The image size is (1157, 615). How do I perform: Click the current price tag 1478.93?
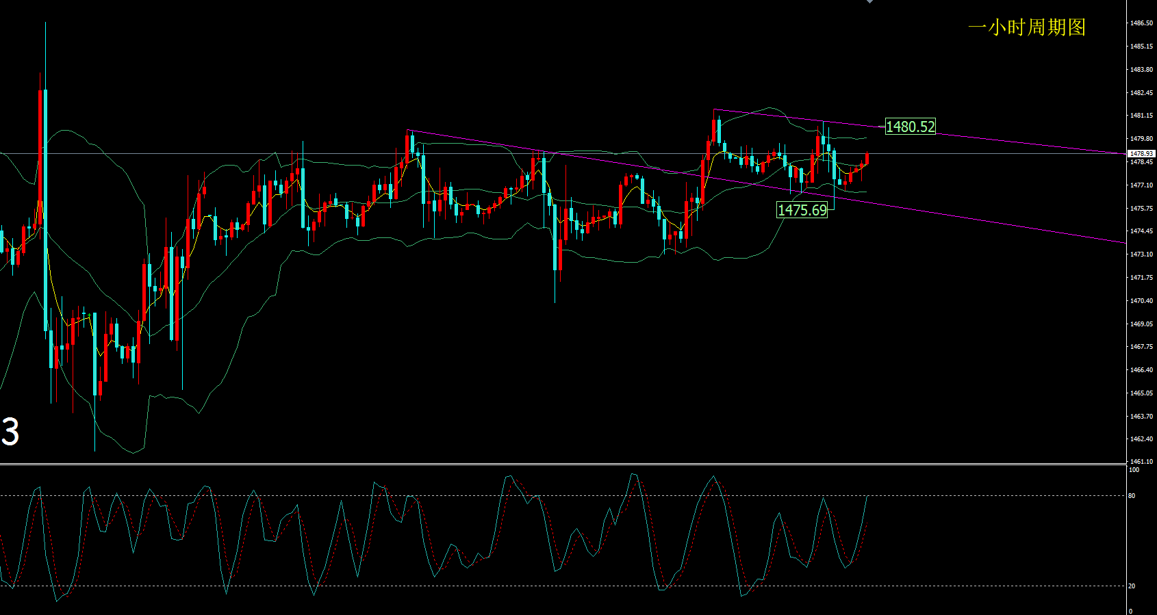[x=1141, y=154]
